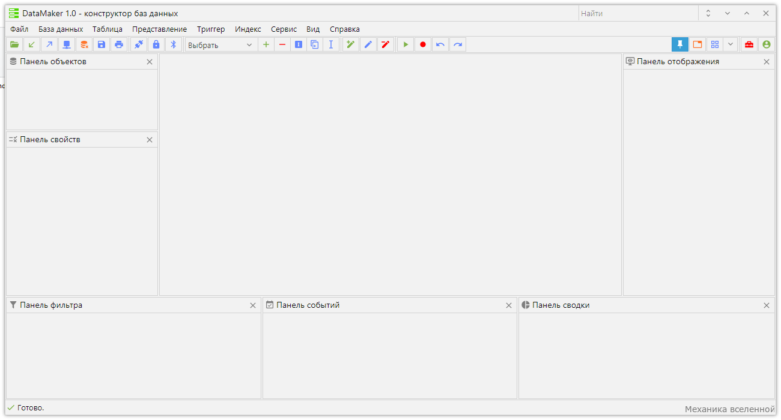Click the Панель сводки panel title
Screen dimensions: 781x420
(561, 305)
